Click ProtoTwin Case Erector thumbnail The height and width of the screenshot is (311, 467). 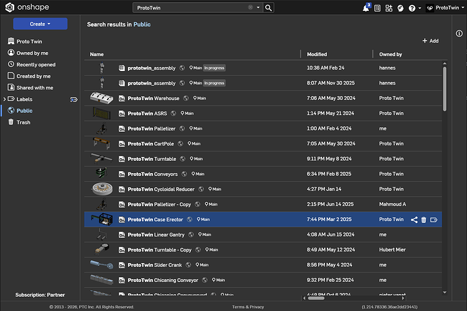(x=102, y=219)
